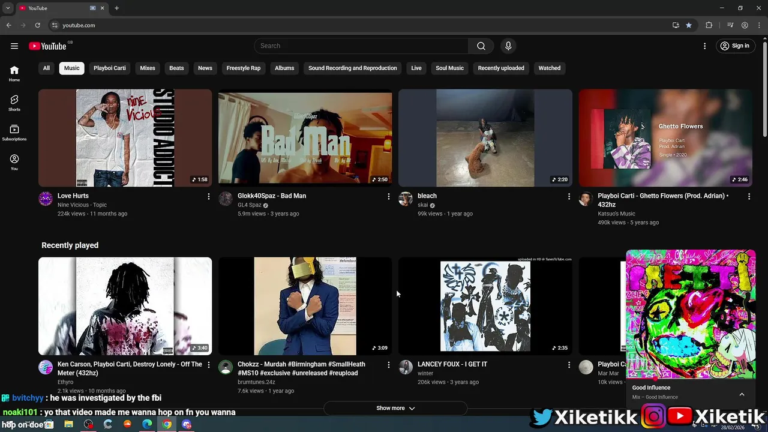The height and width of the screenshot is (432, 768).
Task: Select Sound Recording and Reproduction chip
Action: 353,68
